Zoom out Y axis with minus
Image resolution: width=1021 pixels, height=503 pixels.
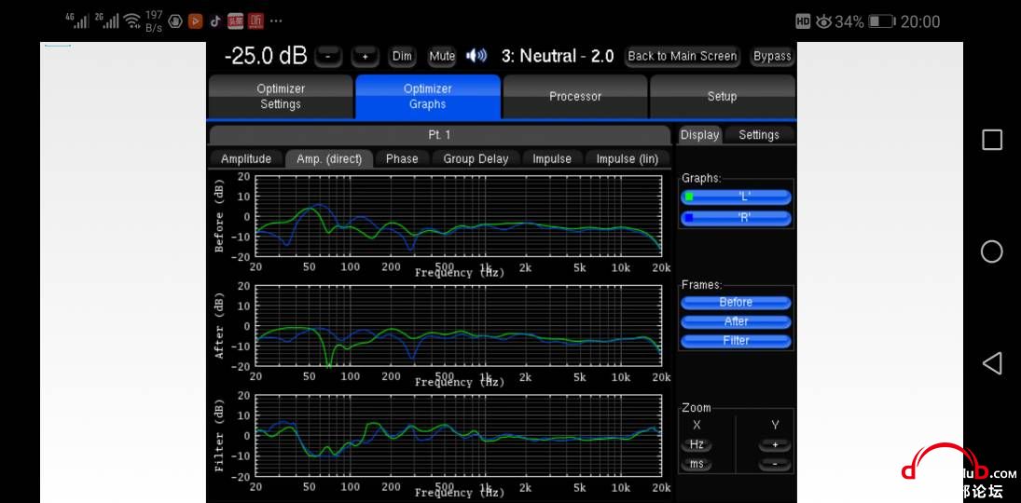(x=775, y=465)
